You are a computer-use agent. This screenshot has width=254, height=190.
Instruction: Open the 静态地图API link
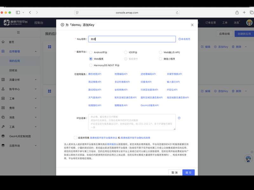tap(95, 74)
